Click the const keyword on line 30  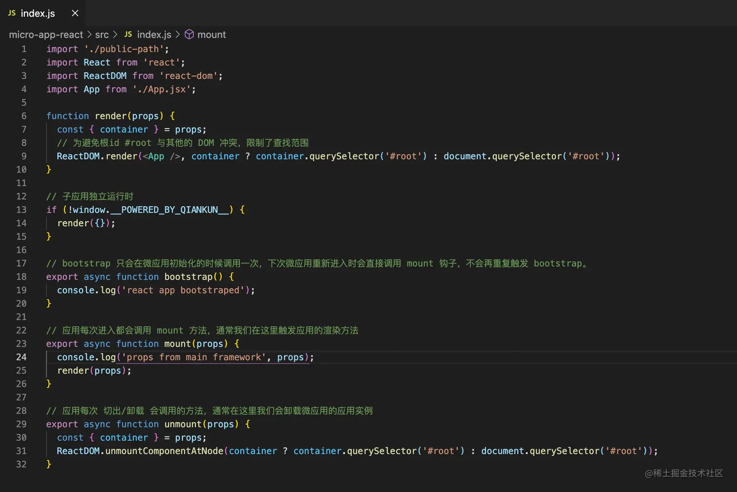[x=70, y=438]
